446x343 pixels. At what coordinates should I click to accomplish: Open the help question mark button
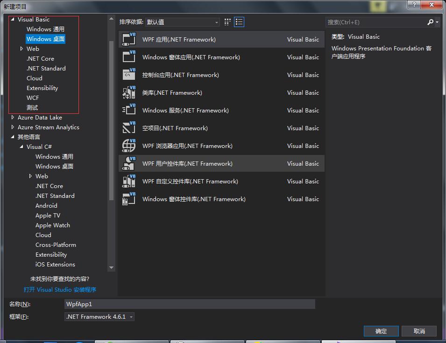(x=414, y=5)
